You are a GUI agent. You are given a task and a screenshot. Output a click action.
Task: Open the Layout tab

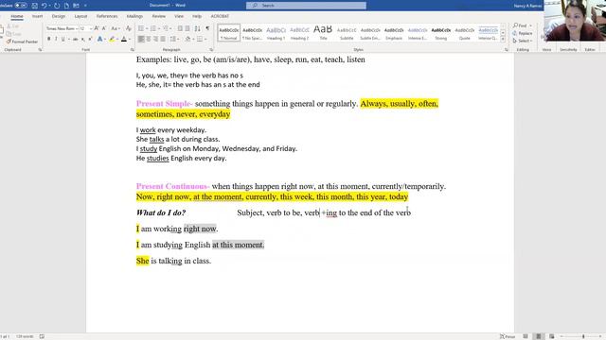point(80,16)
